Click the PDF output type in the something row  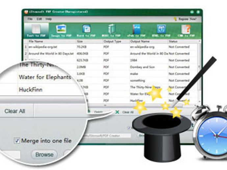tap(106, 80)
